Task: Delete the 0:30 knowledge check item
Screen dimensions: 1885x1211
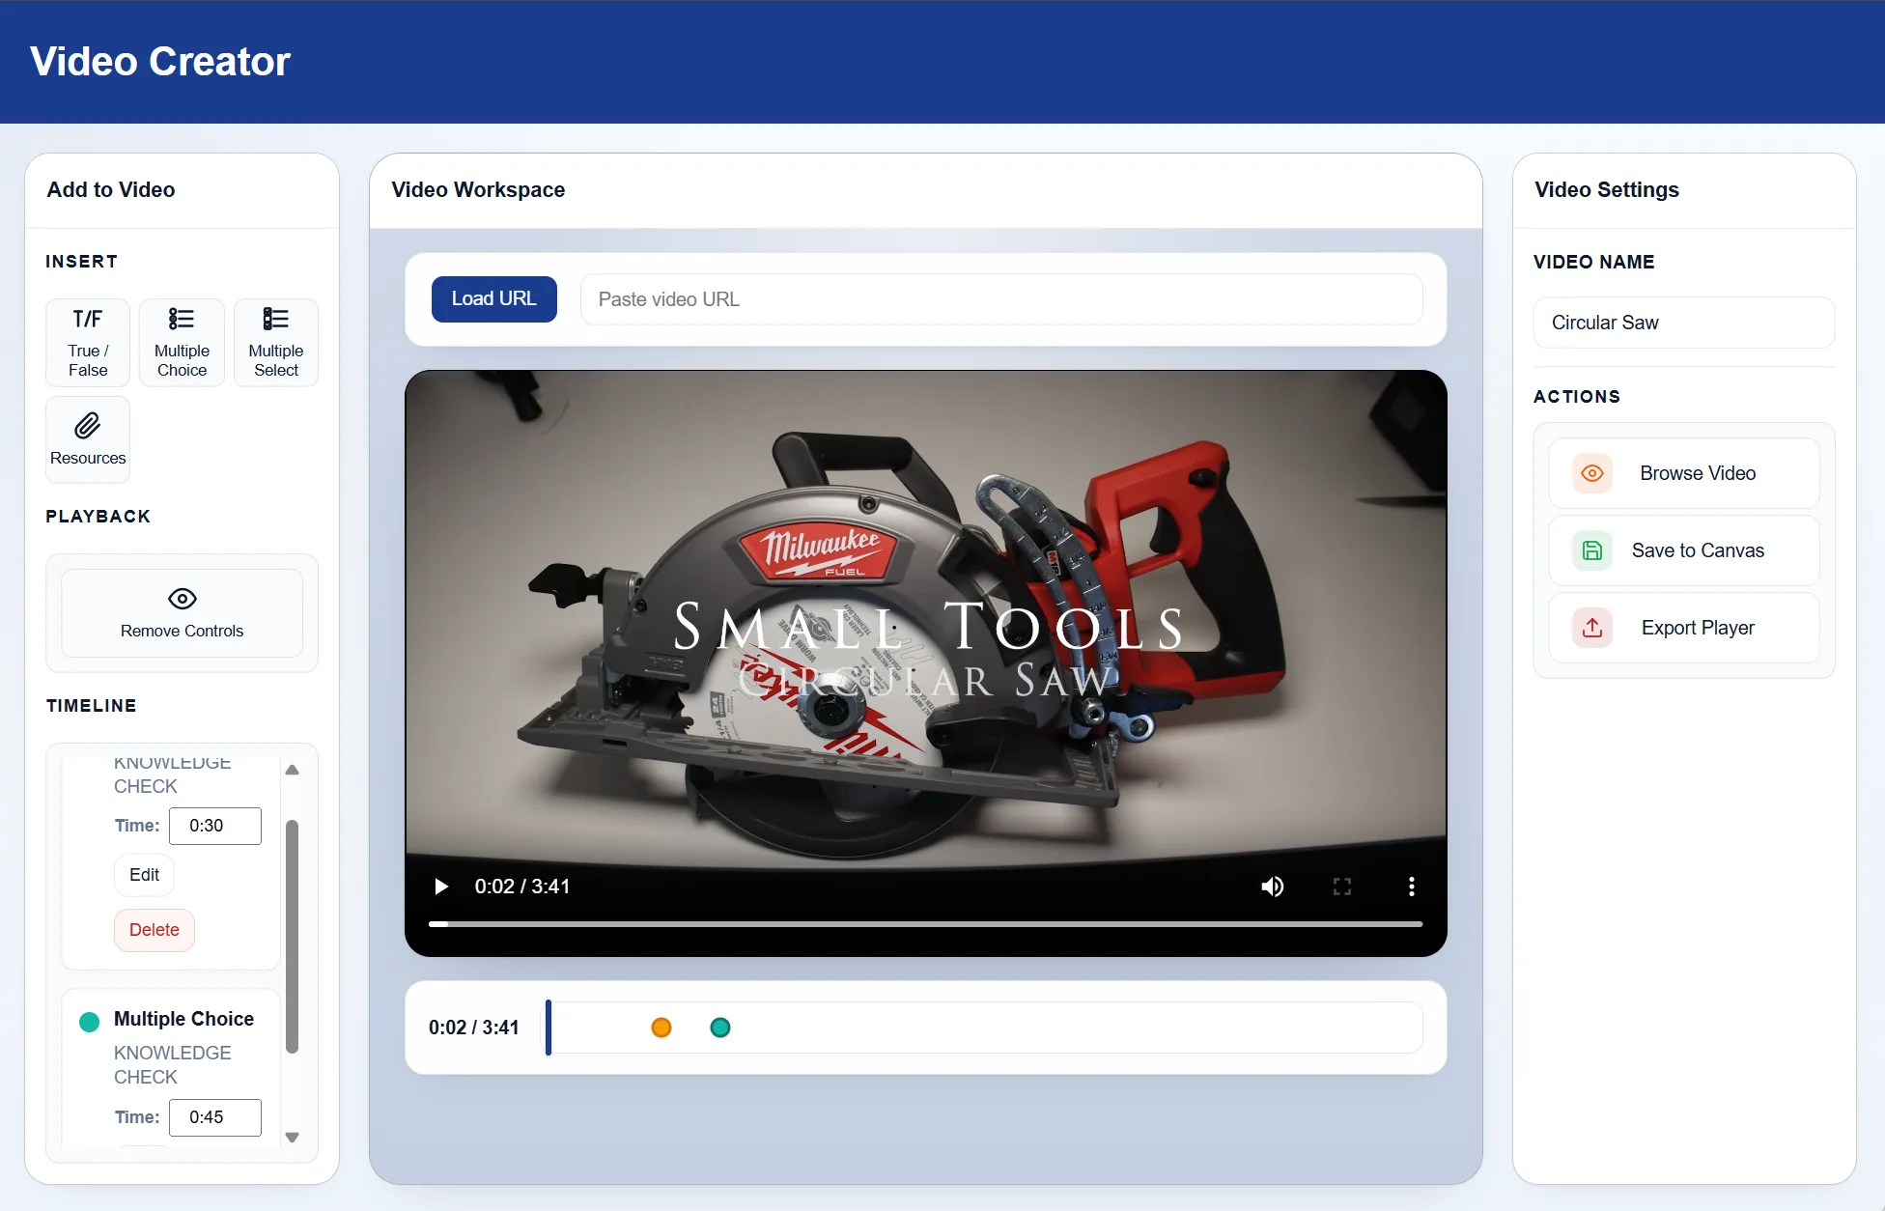Action: tap(155, 930)
